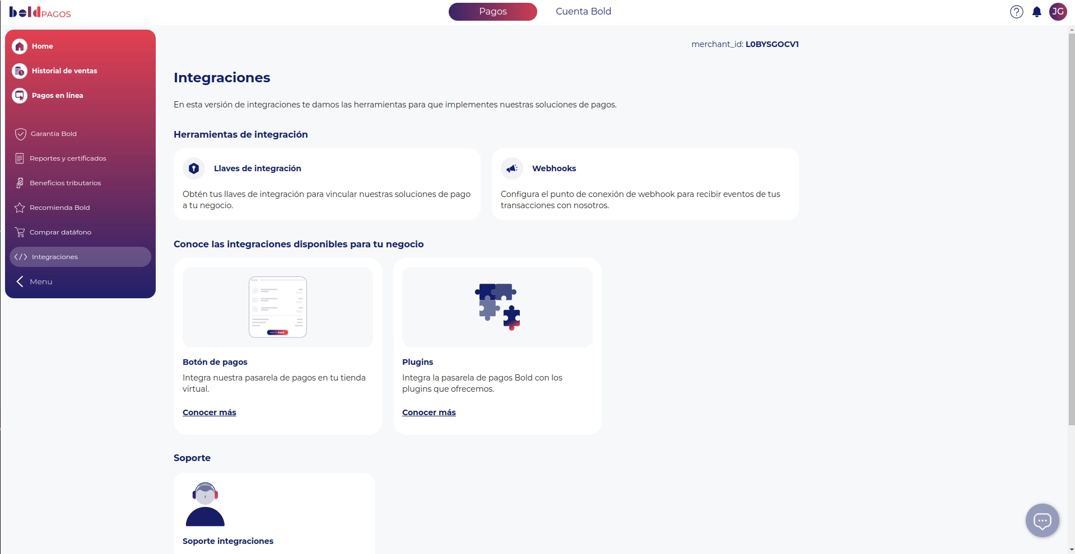Open the chat bubble support widget

click(x=1042, y=521)
